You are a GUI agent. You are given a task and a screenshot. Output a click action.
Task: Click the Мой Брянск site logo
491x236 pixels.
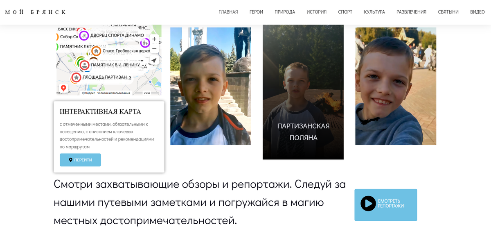pos(35,12)
